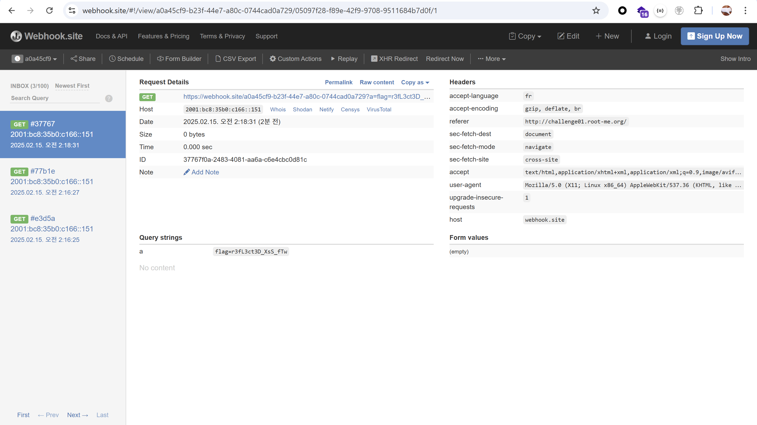Image resolution: width=757 pixels, height=425 pixels.
Task: Click the Webhook.site logo
Action: coord(47,36)
